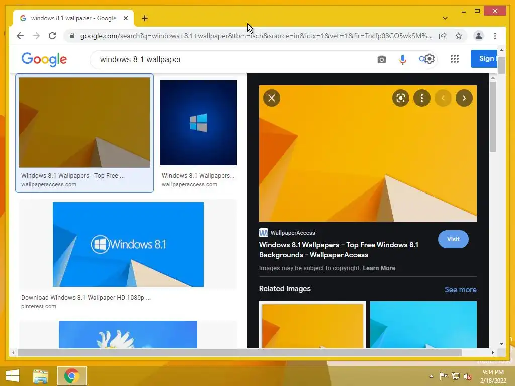Viewport: 515px width, 386px height.
Task: Open the Windows Start button
Action: pos(13,376)
